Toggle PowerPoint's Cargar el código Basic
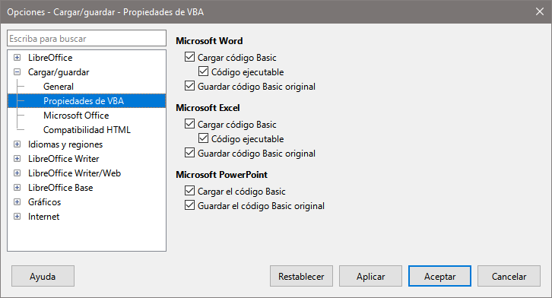Image resolution: width=552 pixels, height=298 pixels. pos(190,191)
